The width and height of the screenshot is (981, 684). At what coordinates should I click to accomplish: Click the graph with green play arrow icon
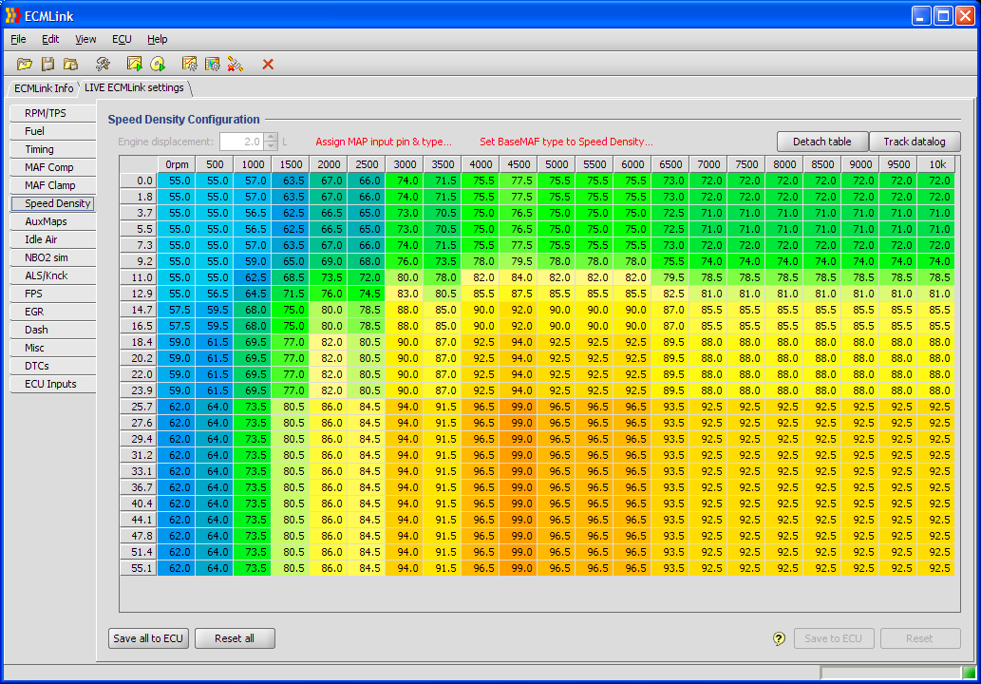click(134, 64)
